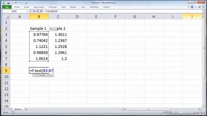Click the horizontal scrollbar thumb
This screenshot has height=116, width=207.
[x=149, y=109]
